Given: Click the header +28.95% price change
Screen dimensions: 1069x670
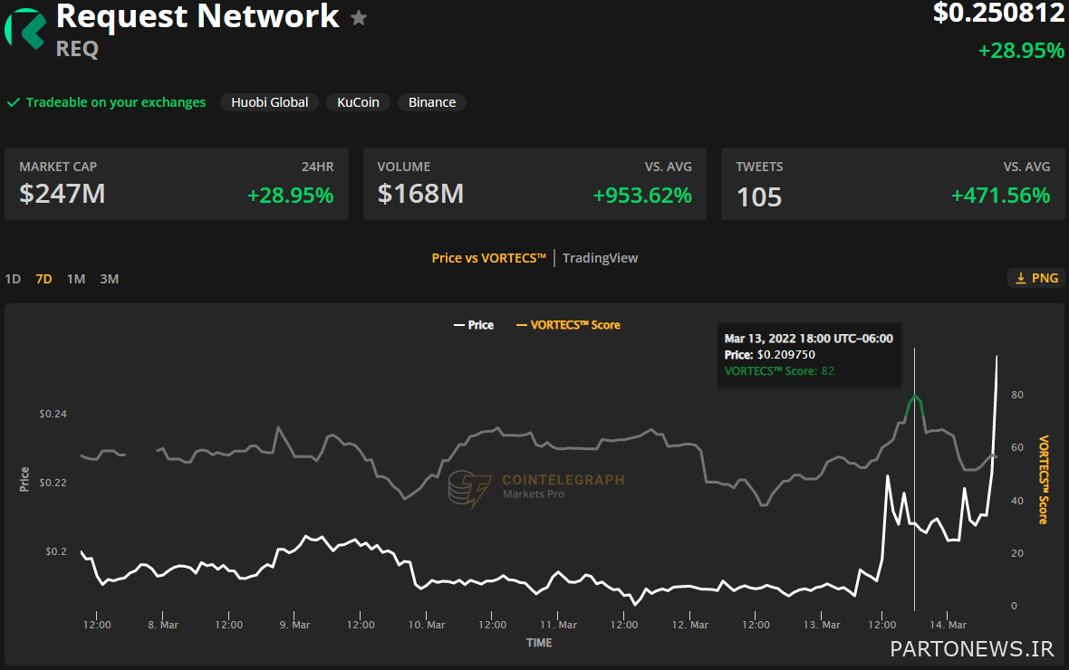Looking at the screenshot, I should pyautogui.click(x=1021, y=51).
